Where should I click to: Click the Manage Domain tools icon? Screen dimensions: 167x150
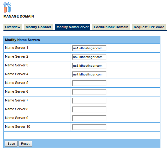(x=7, y=7)
